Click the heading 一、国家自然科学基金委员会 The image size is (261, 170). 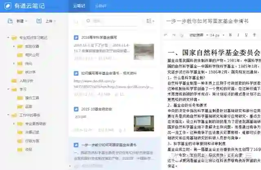[214, 52]
